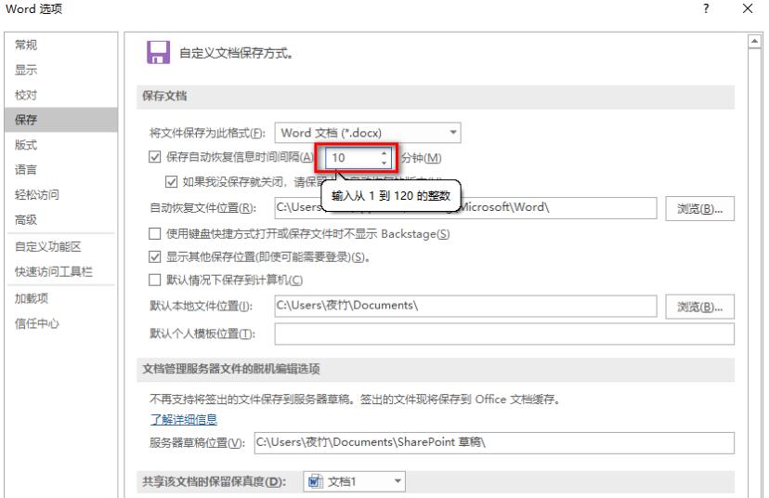The height and width of the screenshot is (498, 769).
Task: Decrease autorecover interval with down arrow
Action: (x=384, y=163)
